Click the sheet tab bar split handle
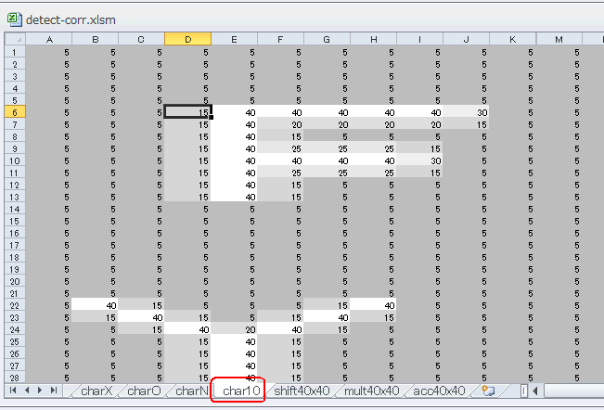Viewport: 604px width, 410px height. pos(524,391)
